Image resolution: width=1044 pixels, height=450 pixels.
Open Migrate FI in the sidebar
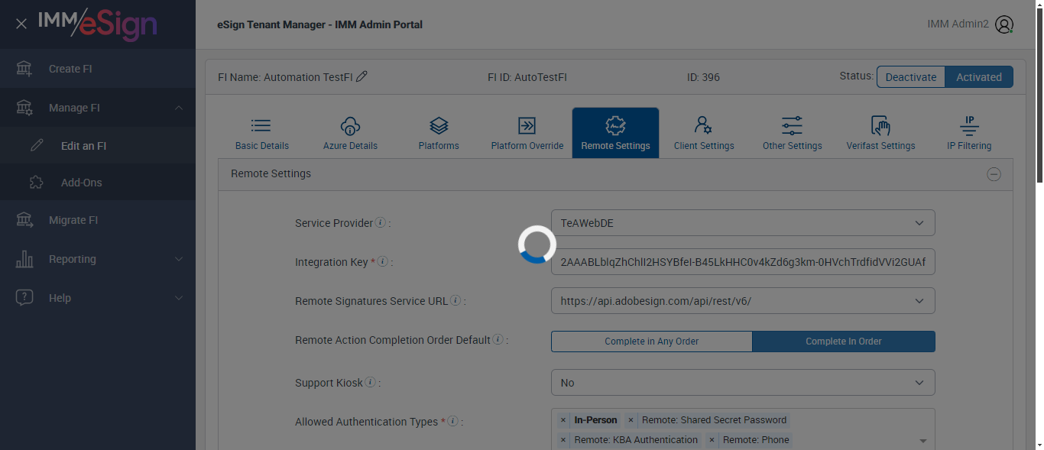click(x=98, y=220)
